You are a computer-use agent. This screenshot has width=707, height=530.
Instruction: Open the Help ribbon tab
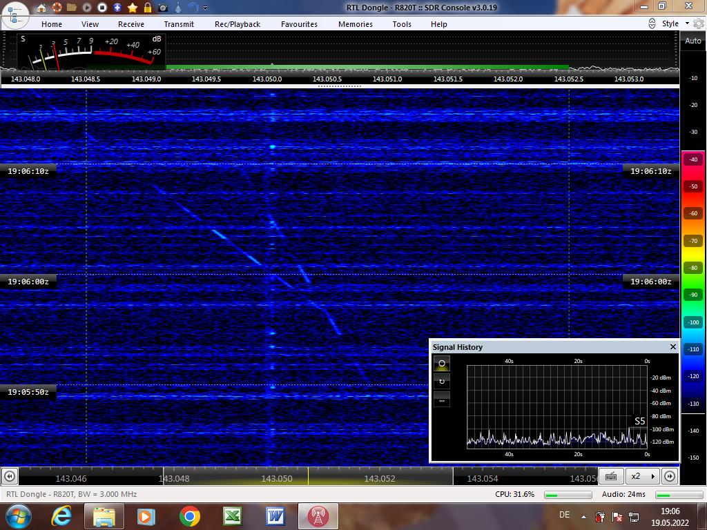pyautogui.click(x=438, y=24)
